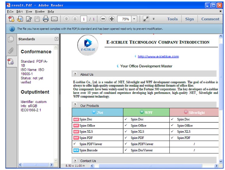Click the Silverlight column header
The image size is (225, 170).
(x=194, y=112)
